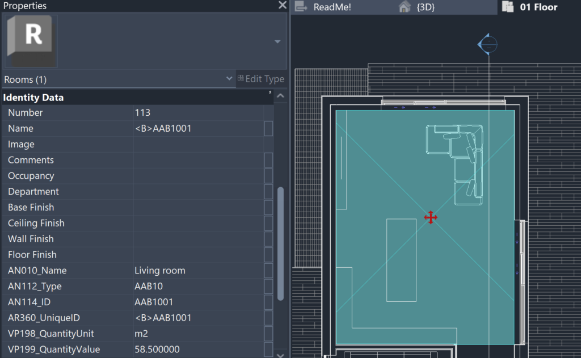Click the elevation marker symbol in the plan

(487, 44)
